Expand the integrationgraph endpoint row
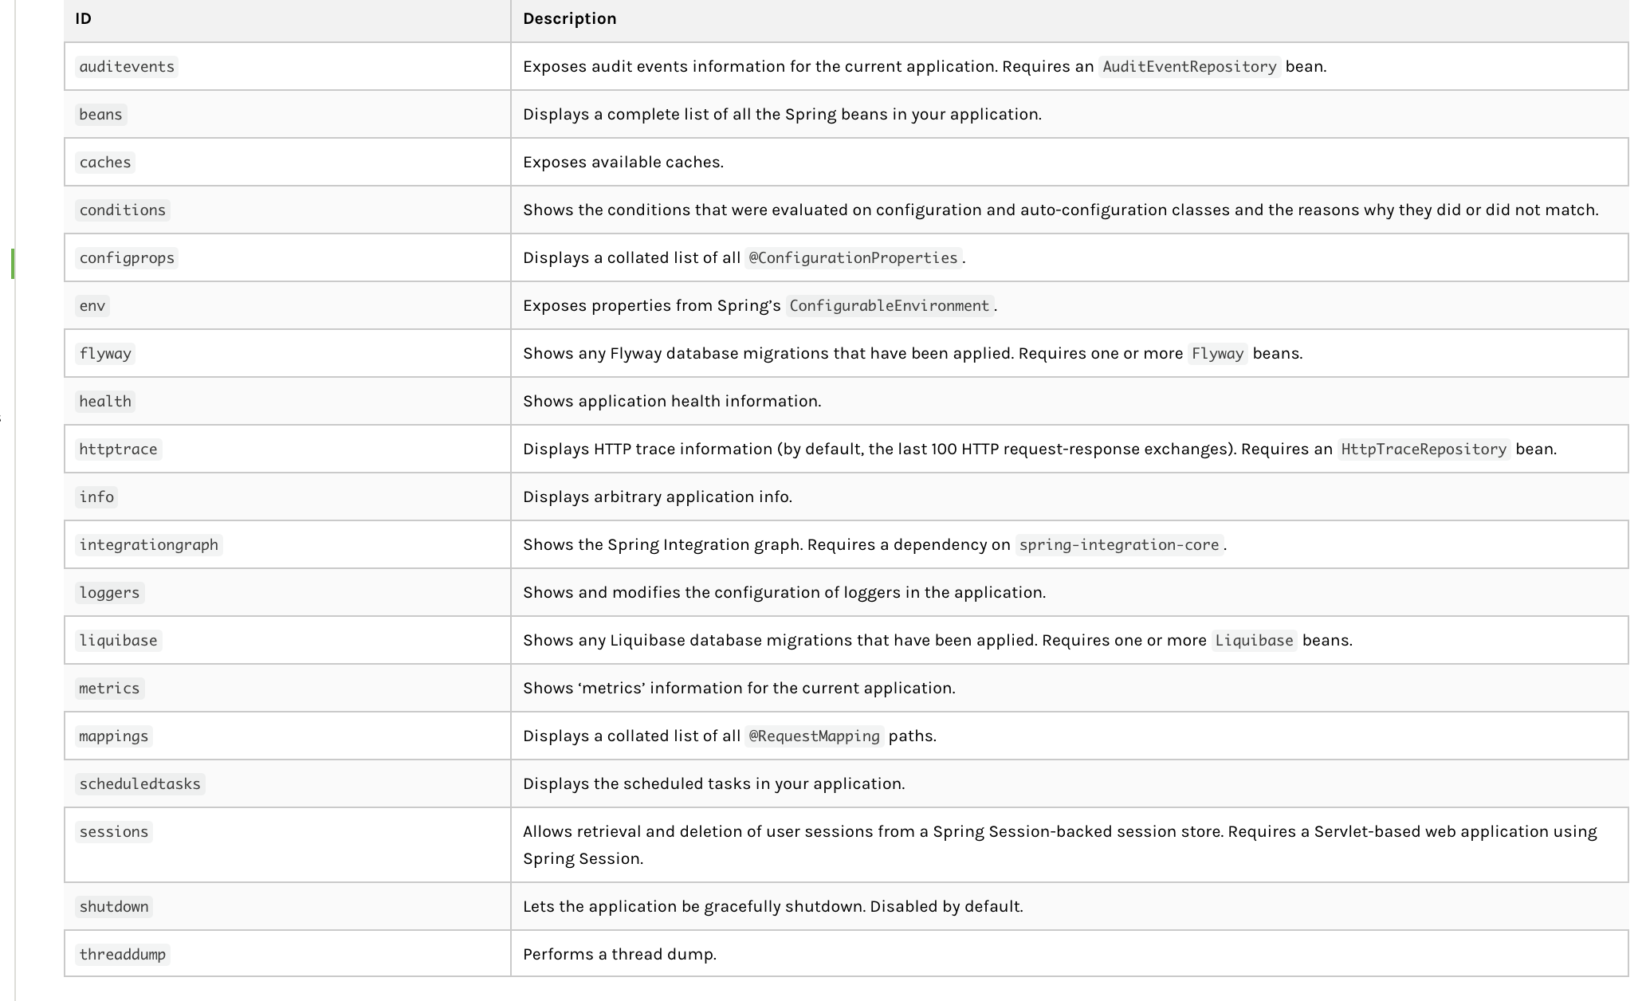Screen dimensions: 1642x1001 (x=149, y=544)
